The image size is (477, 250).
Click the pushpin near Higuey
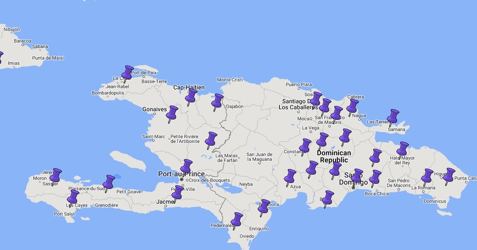[x=449, y=175]
